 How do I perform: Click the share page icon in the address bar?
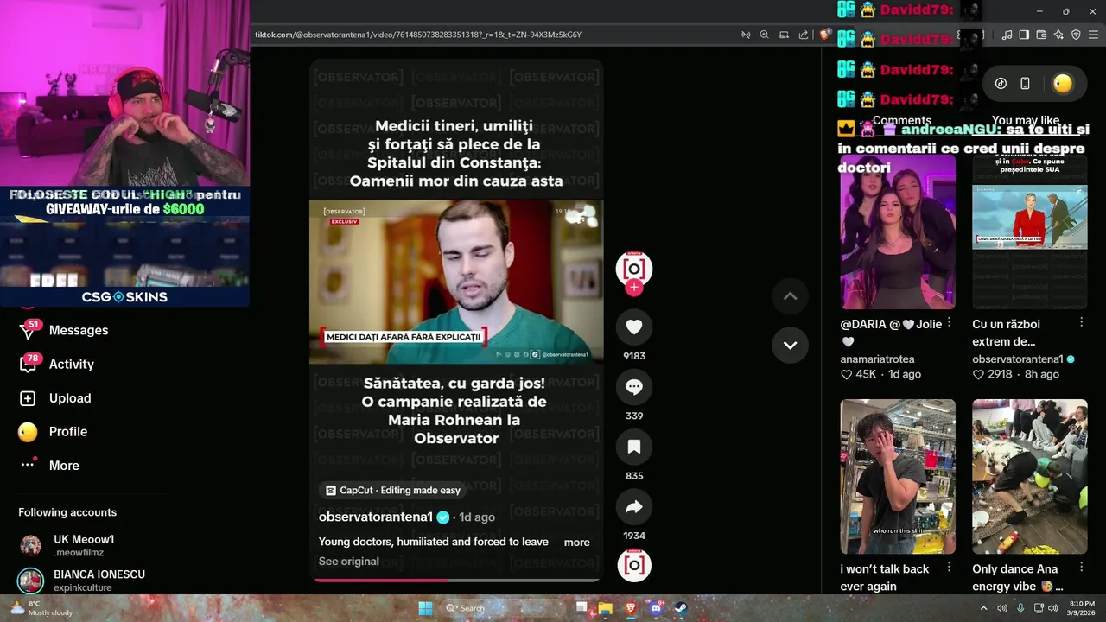804,35
